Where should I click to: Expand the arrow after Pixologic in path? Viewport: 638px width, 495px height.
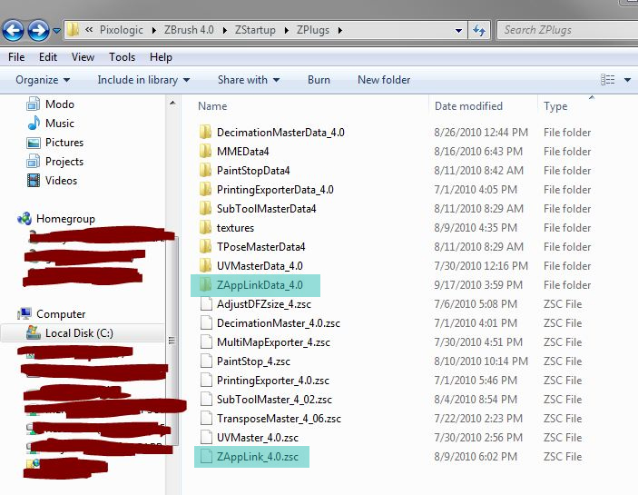point(153,31)
